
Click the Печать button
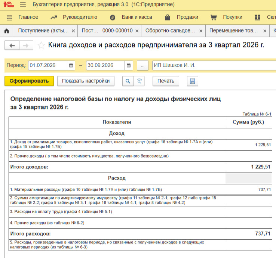click(x=166, y=81)
